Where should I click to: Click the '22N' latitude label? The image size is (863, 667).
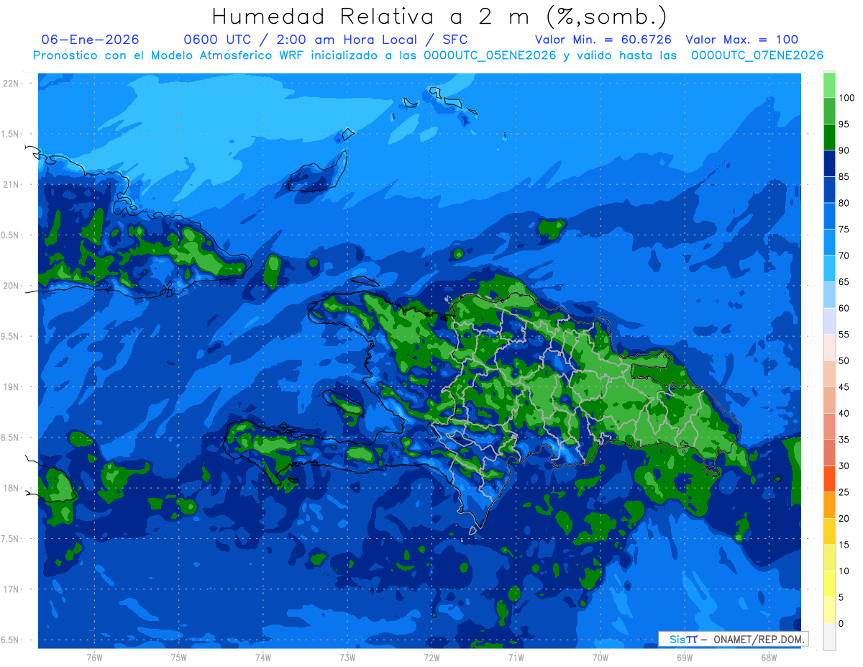tap(12, 83)
